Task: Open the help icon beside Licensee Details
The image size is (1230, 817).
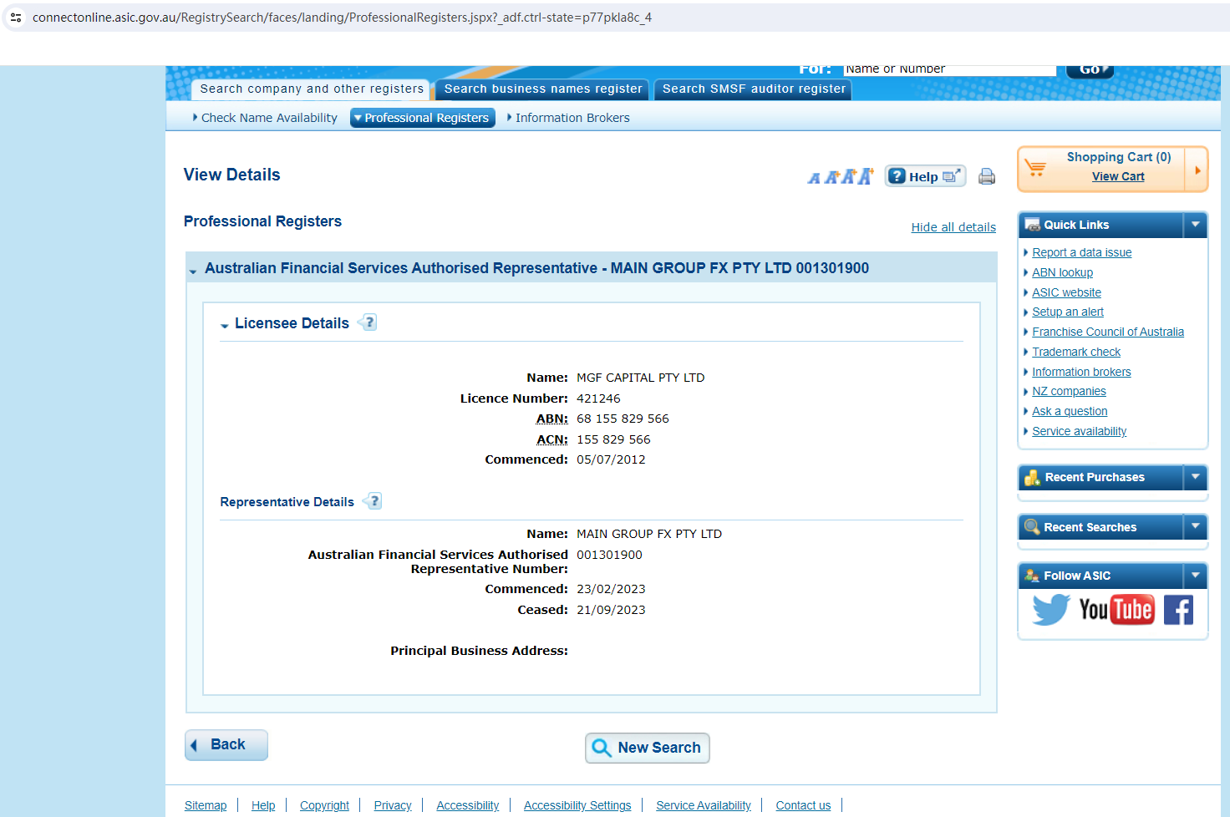Action: [368, 322]
